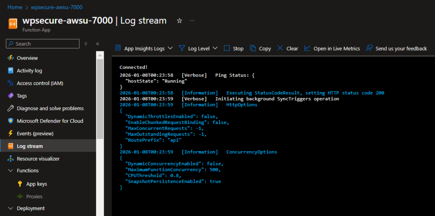Click the favorite star icon beside title
435x216 pixels.
[x=179, y=21]
